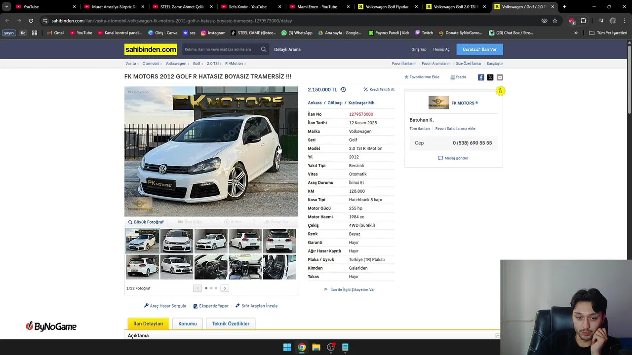This screenshot has height=355, width=632.
Task: Open the İlan Detayları tab
Action: 148,323
